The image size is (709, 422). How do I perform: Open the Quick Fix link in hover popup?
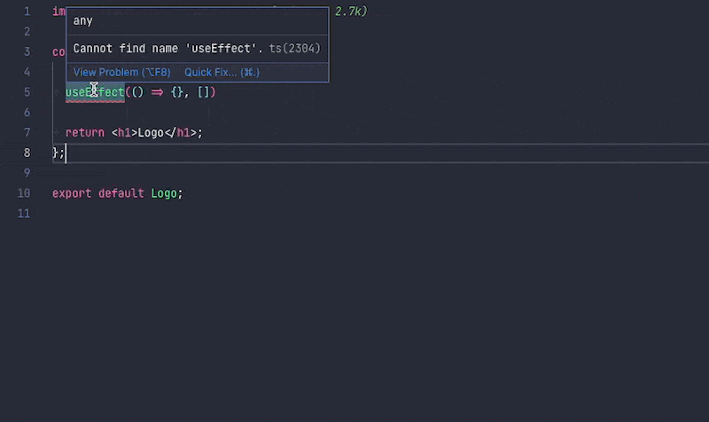click(x=222, y=73)
